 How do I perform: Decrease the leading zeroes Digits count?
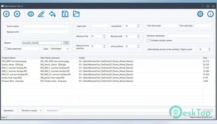click(210, 50)
